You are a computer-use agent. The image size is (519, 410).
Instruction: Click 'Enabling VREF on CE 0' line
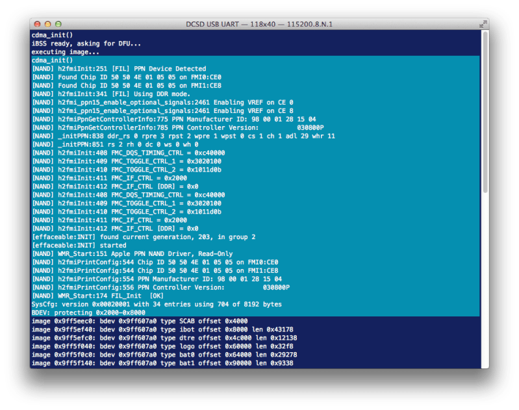tap(162, 102)
